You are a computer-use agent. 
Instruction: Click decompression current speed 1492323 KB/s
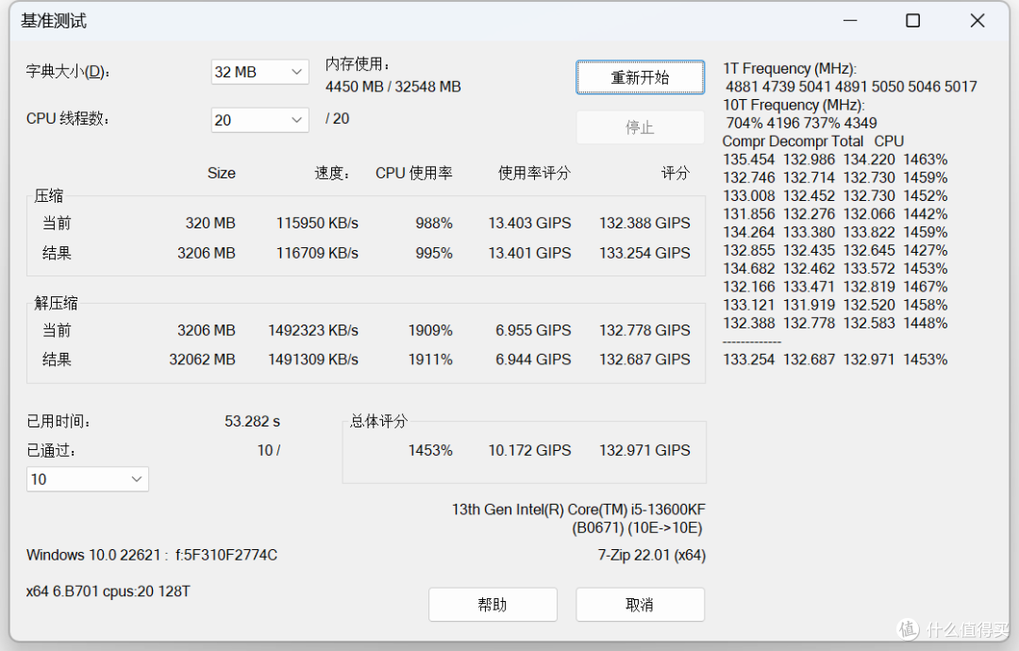(313, 330)
